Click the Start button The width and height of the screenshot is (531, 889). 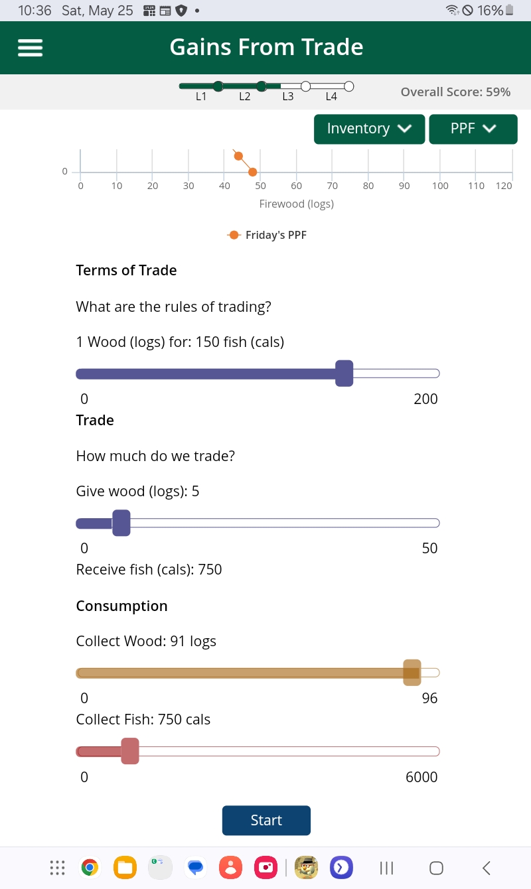266,820
